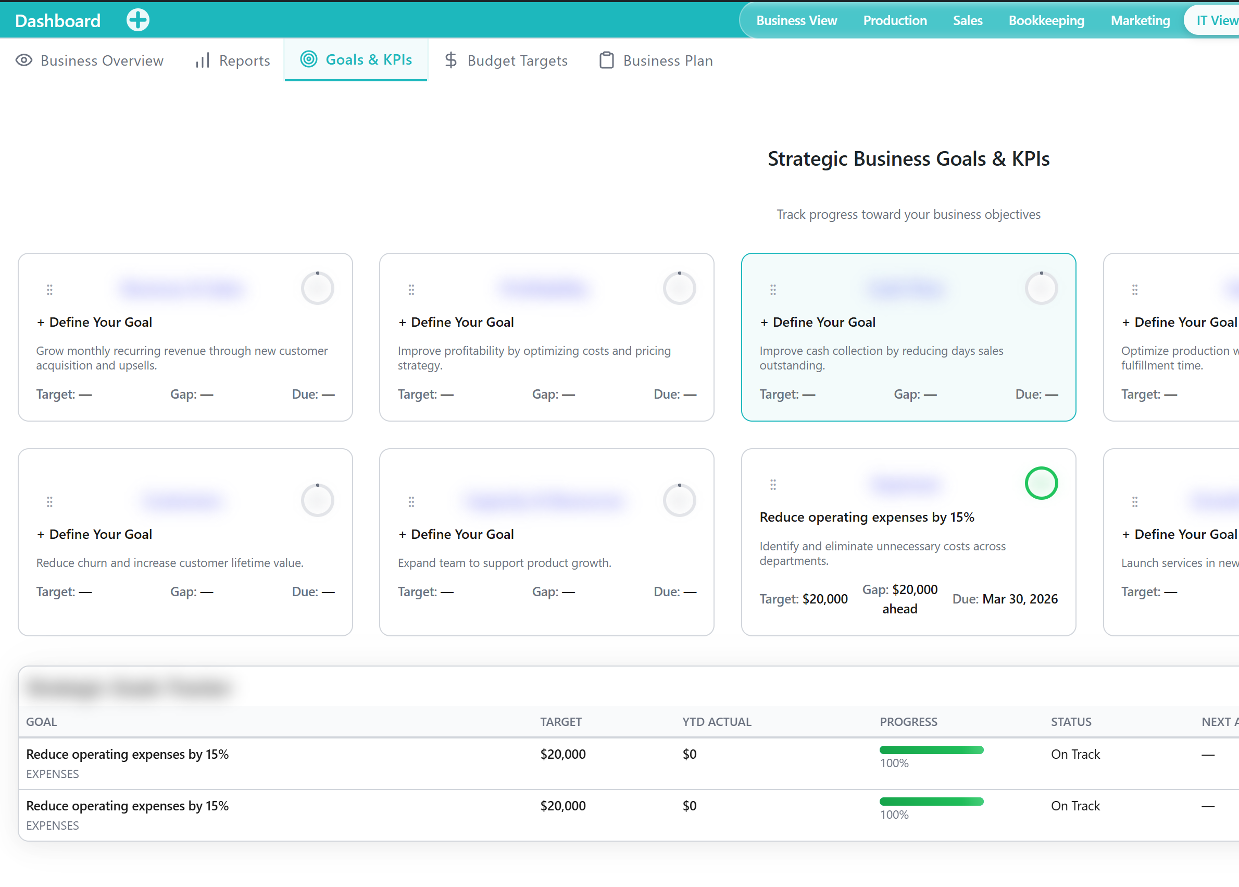Open the Reduce operating expenses by 15% card title

(x=867, y=516)
